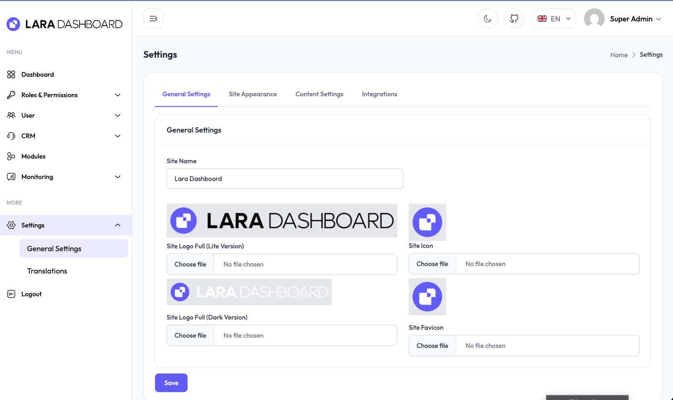The image size is (673, 400).
Task: Click Home in the breadcrumb
Action: (x=619, y=55)
